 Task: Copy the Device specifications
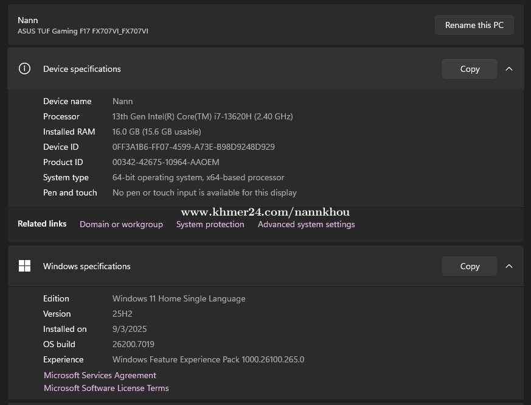pyautogui.click(x=469, y=69)
